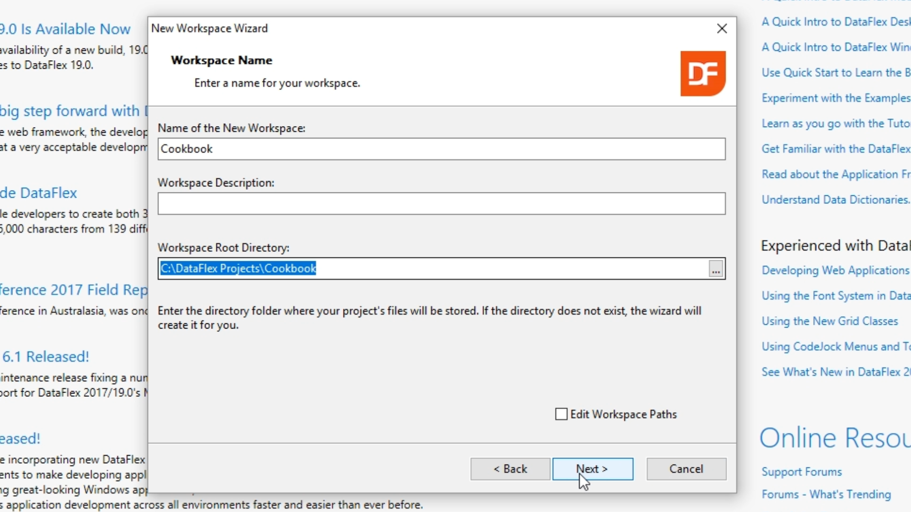This screenshot has width=911, height=512.
Task: Open the 6.1 Released! news headline
Action: pos(46,357)
